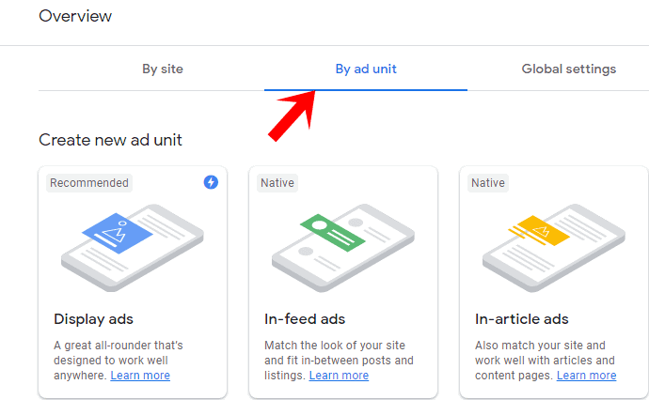649x400 pixels.
Task: Visit Learn more link for In-article ads
Action: point(586,376)
